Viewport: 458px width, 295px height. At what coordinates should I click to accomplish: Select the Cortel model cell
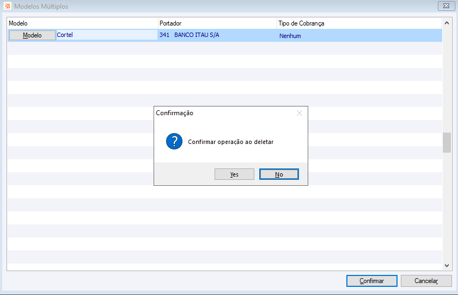click(x=107, y=35)
